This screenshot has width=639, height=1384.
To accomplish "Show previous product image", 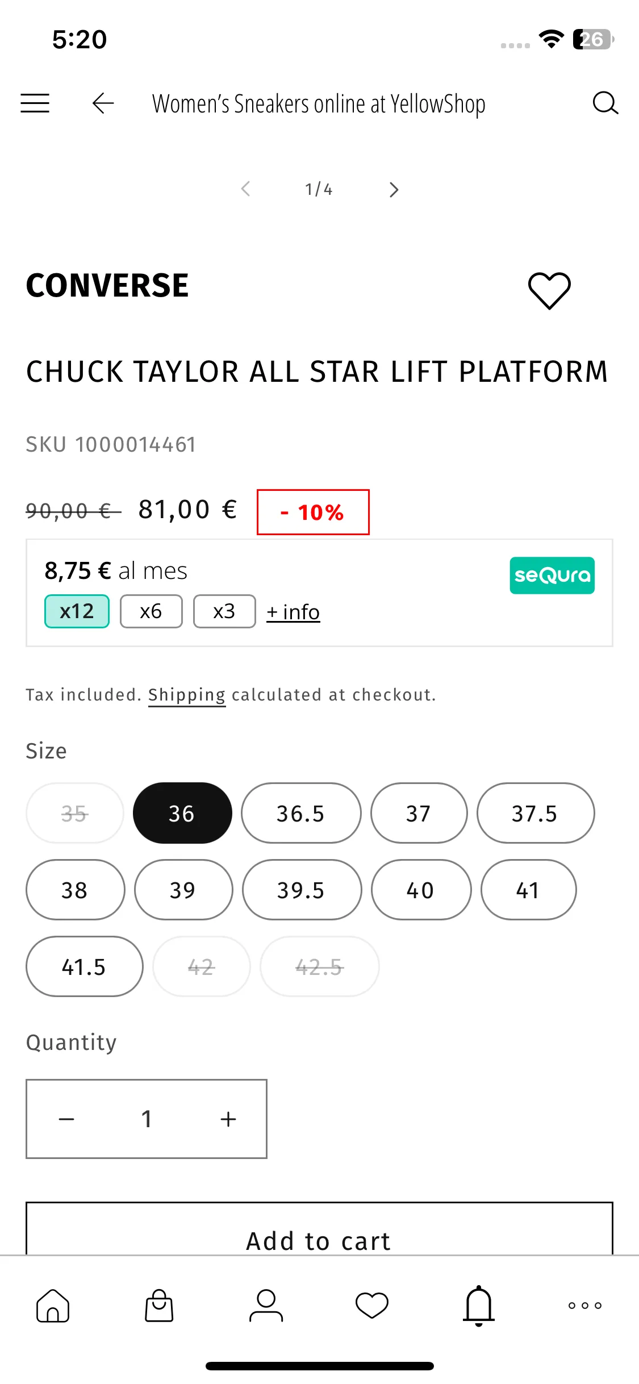I will [x=246, y=189].
